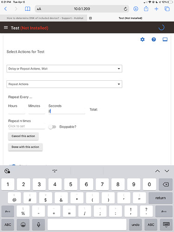Tap the undo key
This screenshot has width=174, height=232.
(135, 225)
